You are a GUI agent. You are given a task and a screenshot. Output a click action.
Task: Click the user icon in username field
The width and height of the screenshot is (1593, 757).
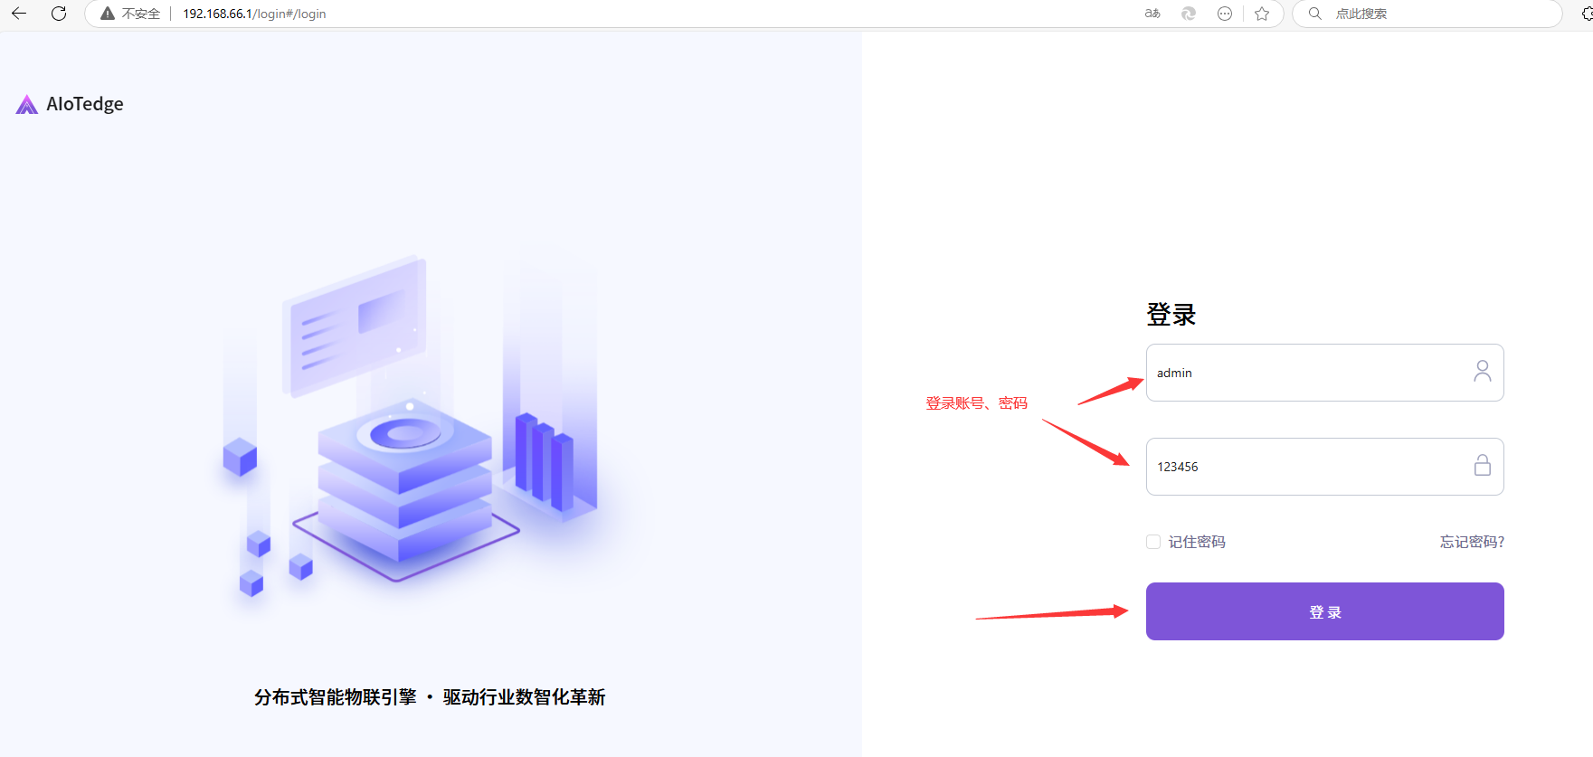click(x=1482, y=372)
